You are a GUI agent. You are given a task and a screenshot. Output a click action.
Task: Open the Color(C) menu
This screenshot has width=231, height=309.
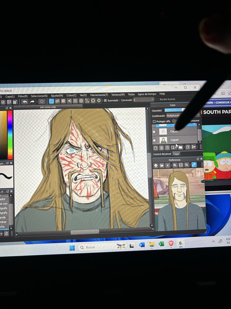(x=71, y=95)
